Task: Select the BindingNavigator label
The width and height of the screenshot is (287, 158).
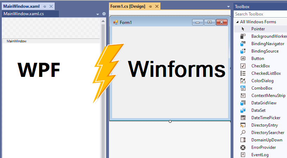Action: (x=268, y=44)
